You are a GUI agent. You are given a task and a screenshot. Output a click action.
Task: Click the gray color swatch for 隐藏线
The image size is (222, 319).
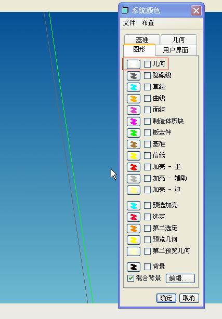(x=134, y=76)
